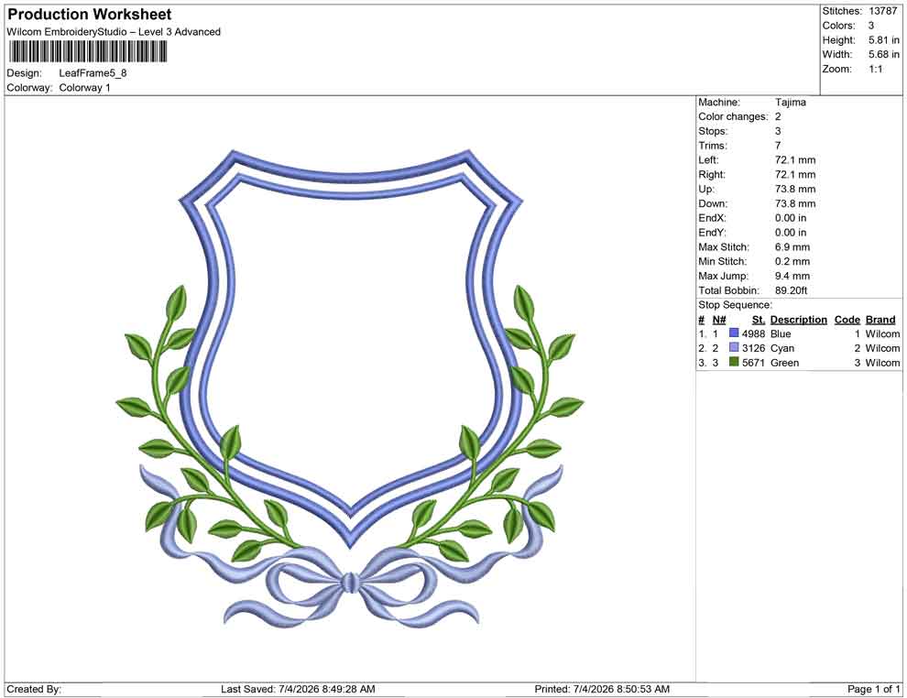This screenshot has width=907, height=698.
Task: Select stitch count "4988" in Blue row
Action: point(753,333)
